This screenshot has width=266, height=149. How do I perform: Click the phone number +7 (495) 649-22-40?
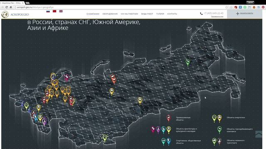(x=213, y=13)
